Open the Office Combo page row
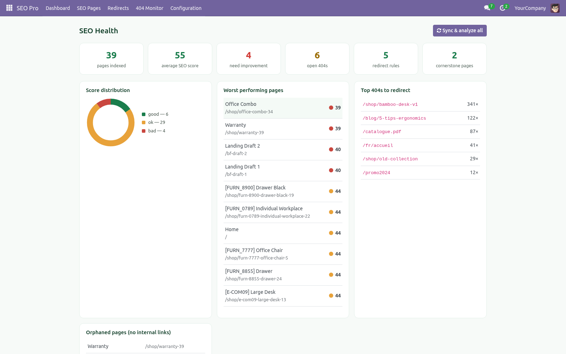This screenshot has height=354, width=566. 283,108
